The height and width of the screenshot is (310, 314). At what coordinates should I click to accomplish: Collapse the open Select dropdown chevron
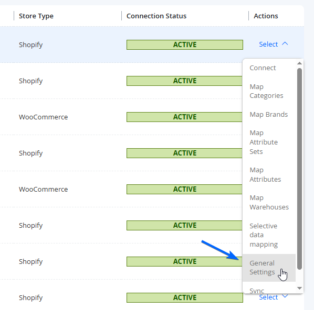(x=285, y=44)
